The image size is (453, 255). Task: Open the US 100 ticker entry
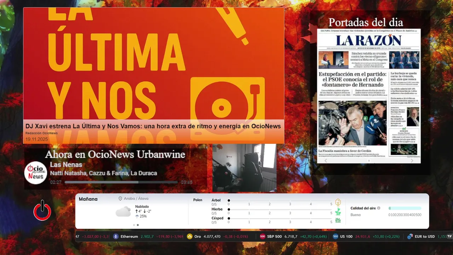coord(366,237)
